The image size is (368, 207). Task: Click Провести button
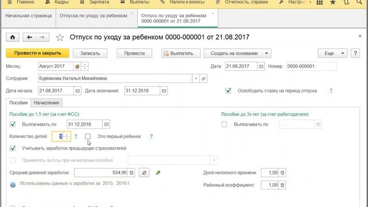135,53
